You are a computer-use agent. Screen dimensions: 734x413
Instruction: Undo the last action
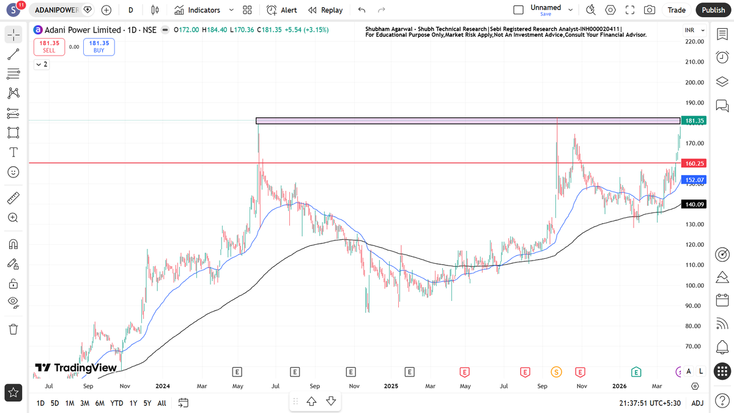click(x=361, y=10)
